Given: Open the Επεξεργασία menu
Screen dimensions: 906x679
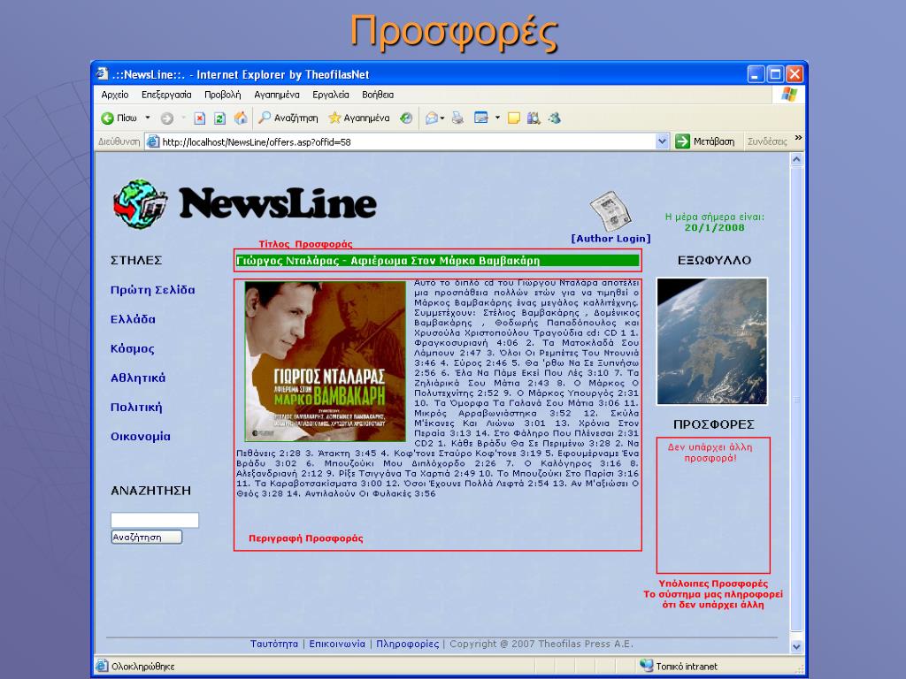Looking at the screenshot, I should pos(166,95).
